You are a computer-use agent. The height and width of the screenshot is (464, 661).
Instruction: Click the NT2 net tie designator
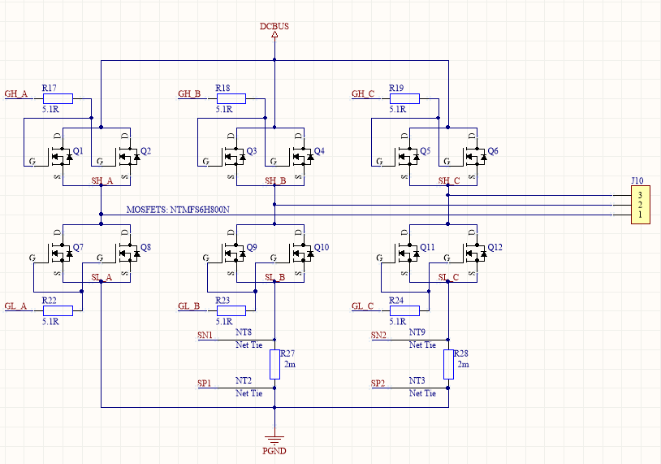click(x=244, y=380)
